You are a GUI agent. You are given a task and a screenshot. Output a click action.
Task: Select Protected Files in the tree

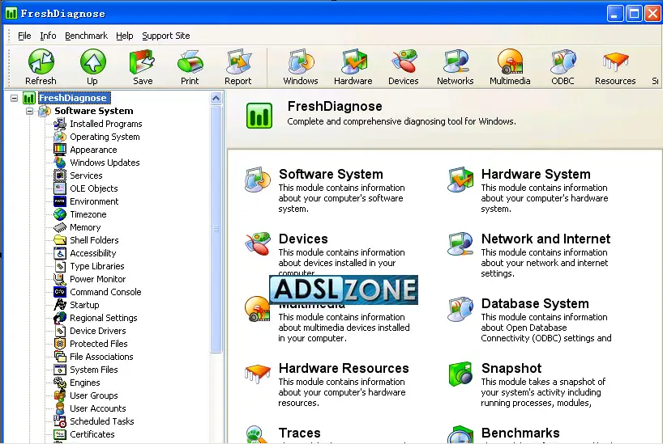(99, 344)
